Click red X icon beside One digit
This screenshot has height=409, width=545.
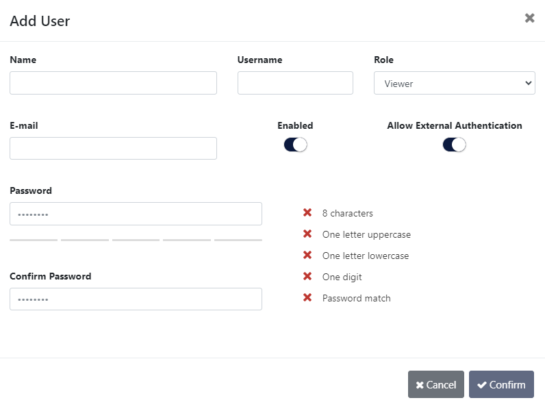pos(307,277)
